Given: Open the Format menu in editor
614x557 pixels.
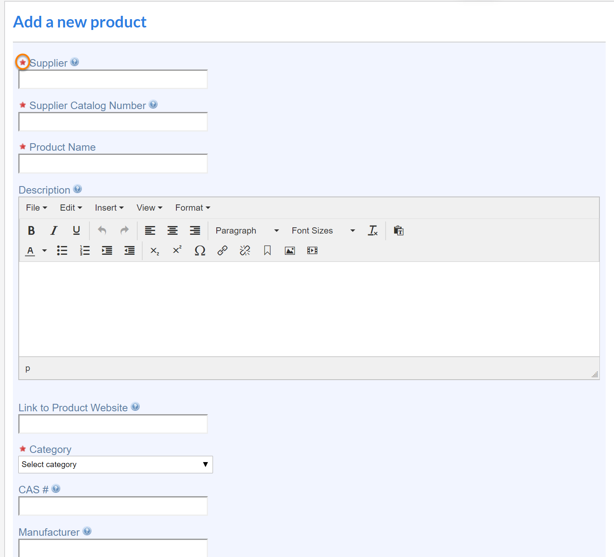Looking at the screenshot, I should click(x=192, y=208).
